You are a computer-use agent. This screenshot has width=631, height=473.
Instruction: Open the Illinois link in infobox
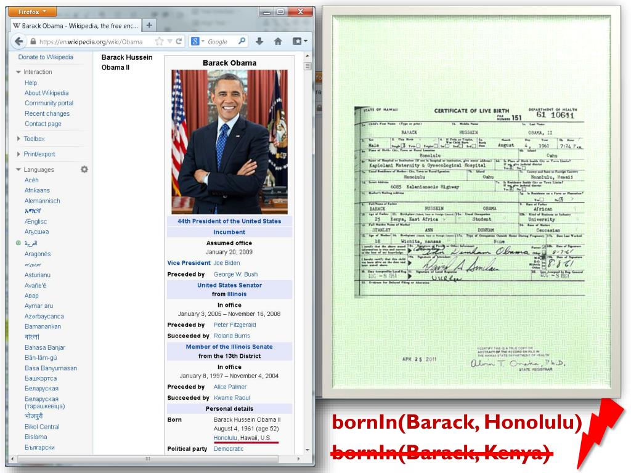[237, 294]
